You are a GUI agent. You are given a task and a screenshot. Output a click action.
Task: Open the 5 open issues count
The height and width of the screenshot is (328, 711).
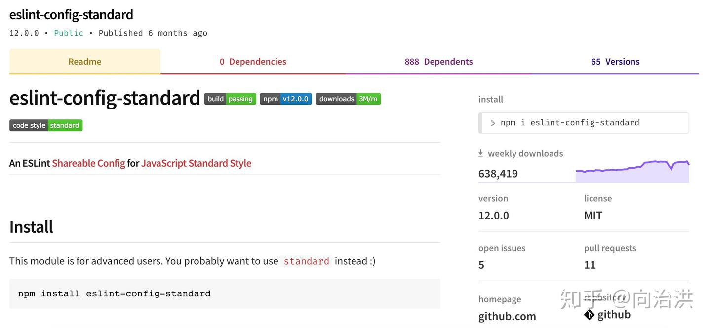tap(481, 265)
